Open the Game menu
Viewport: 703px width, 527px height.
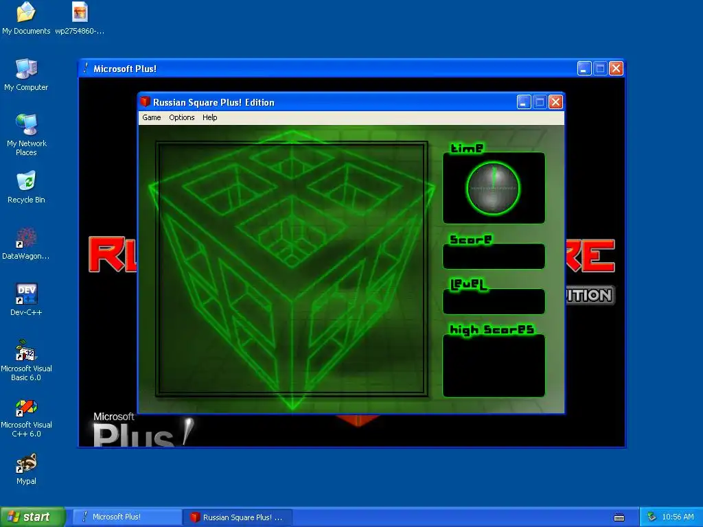point(152,117)
